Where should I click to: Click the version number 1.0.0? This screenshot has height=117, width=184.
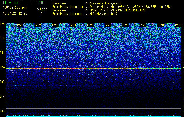pos(40,3)
